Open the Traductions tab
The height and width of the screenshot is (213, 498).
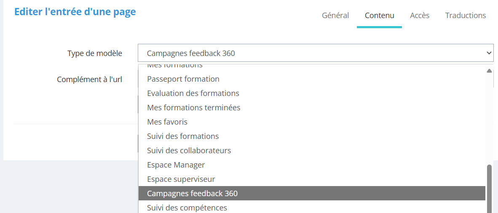[465, 16]
